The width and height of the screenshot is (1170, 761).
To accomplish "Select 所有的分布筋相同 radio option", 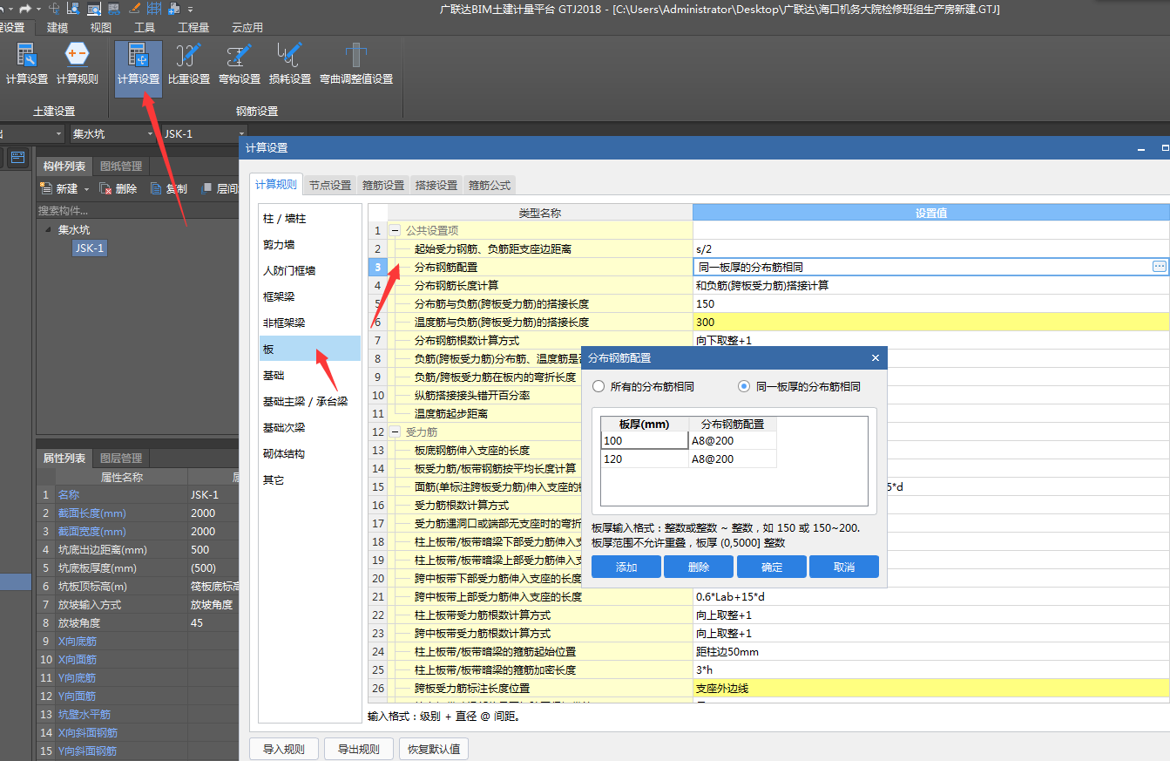I will (x=643, y=386).
